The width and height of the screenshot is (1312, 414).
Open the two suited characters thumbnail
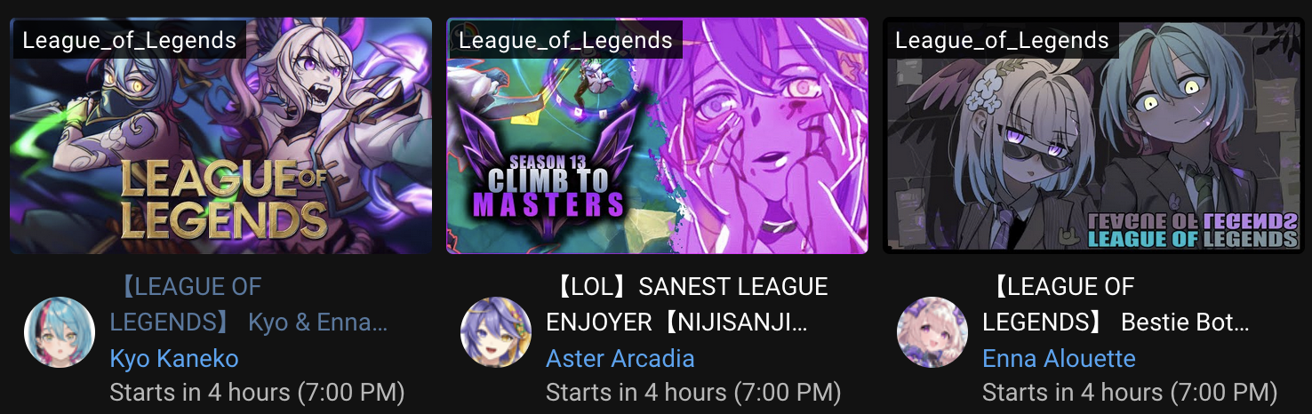[x=1093, y=136]
